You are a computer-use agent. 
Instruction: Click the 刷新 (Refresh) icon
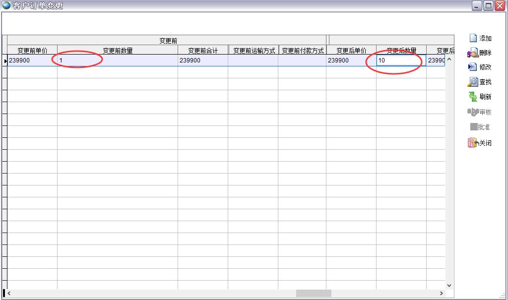click(473, 97)
